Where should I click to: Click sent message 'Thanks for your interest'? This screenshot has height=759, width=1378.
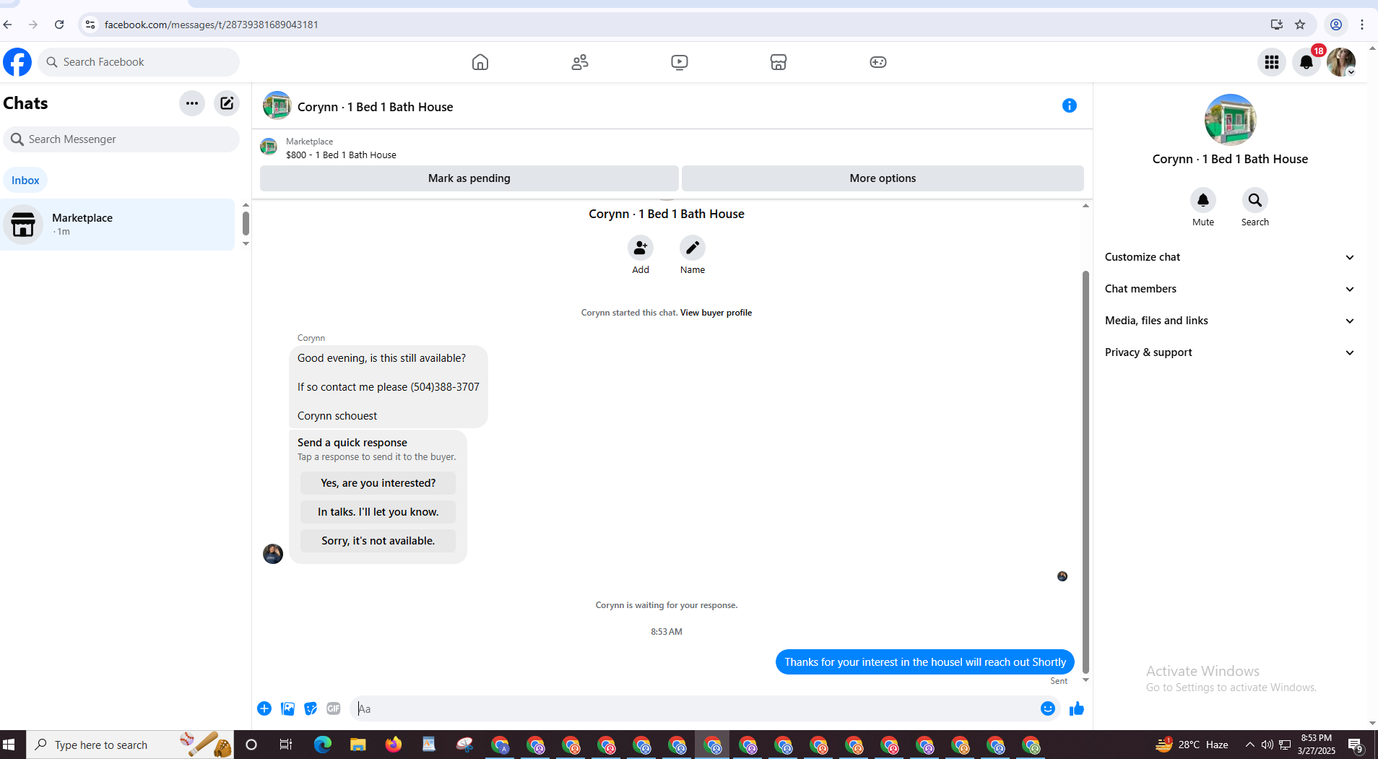tap(925, 662)
